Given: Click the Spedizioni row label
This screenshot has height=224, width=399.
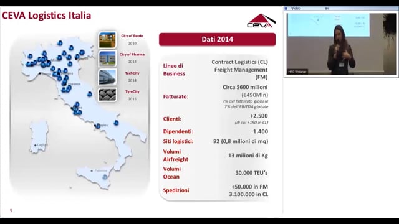Looking at the screenshot, I should tap(176, 190).
